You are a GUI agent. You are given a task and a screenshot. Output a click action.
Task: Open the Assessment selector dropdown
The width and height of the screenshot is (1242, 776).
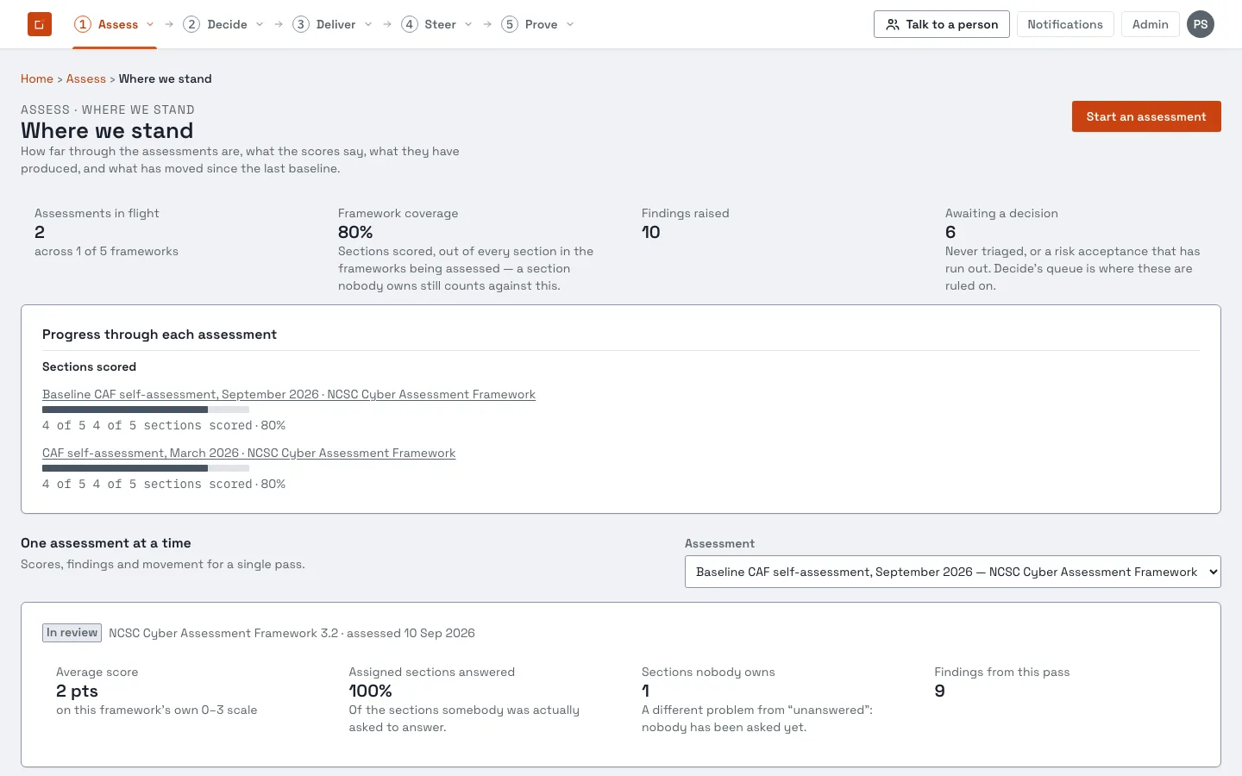pos(953,572)
